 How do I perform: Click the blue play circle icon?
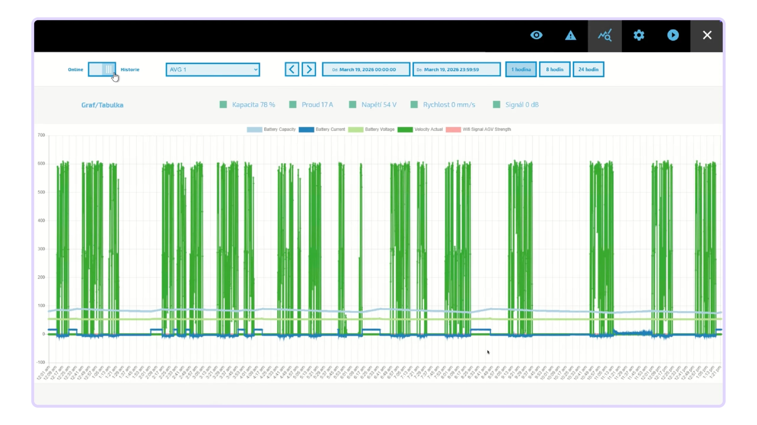[673, 35]
